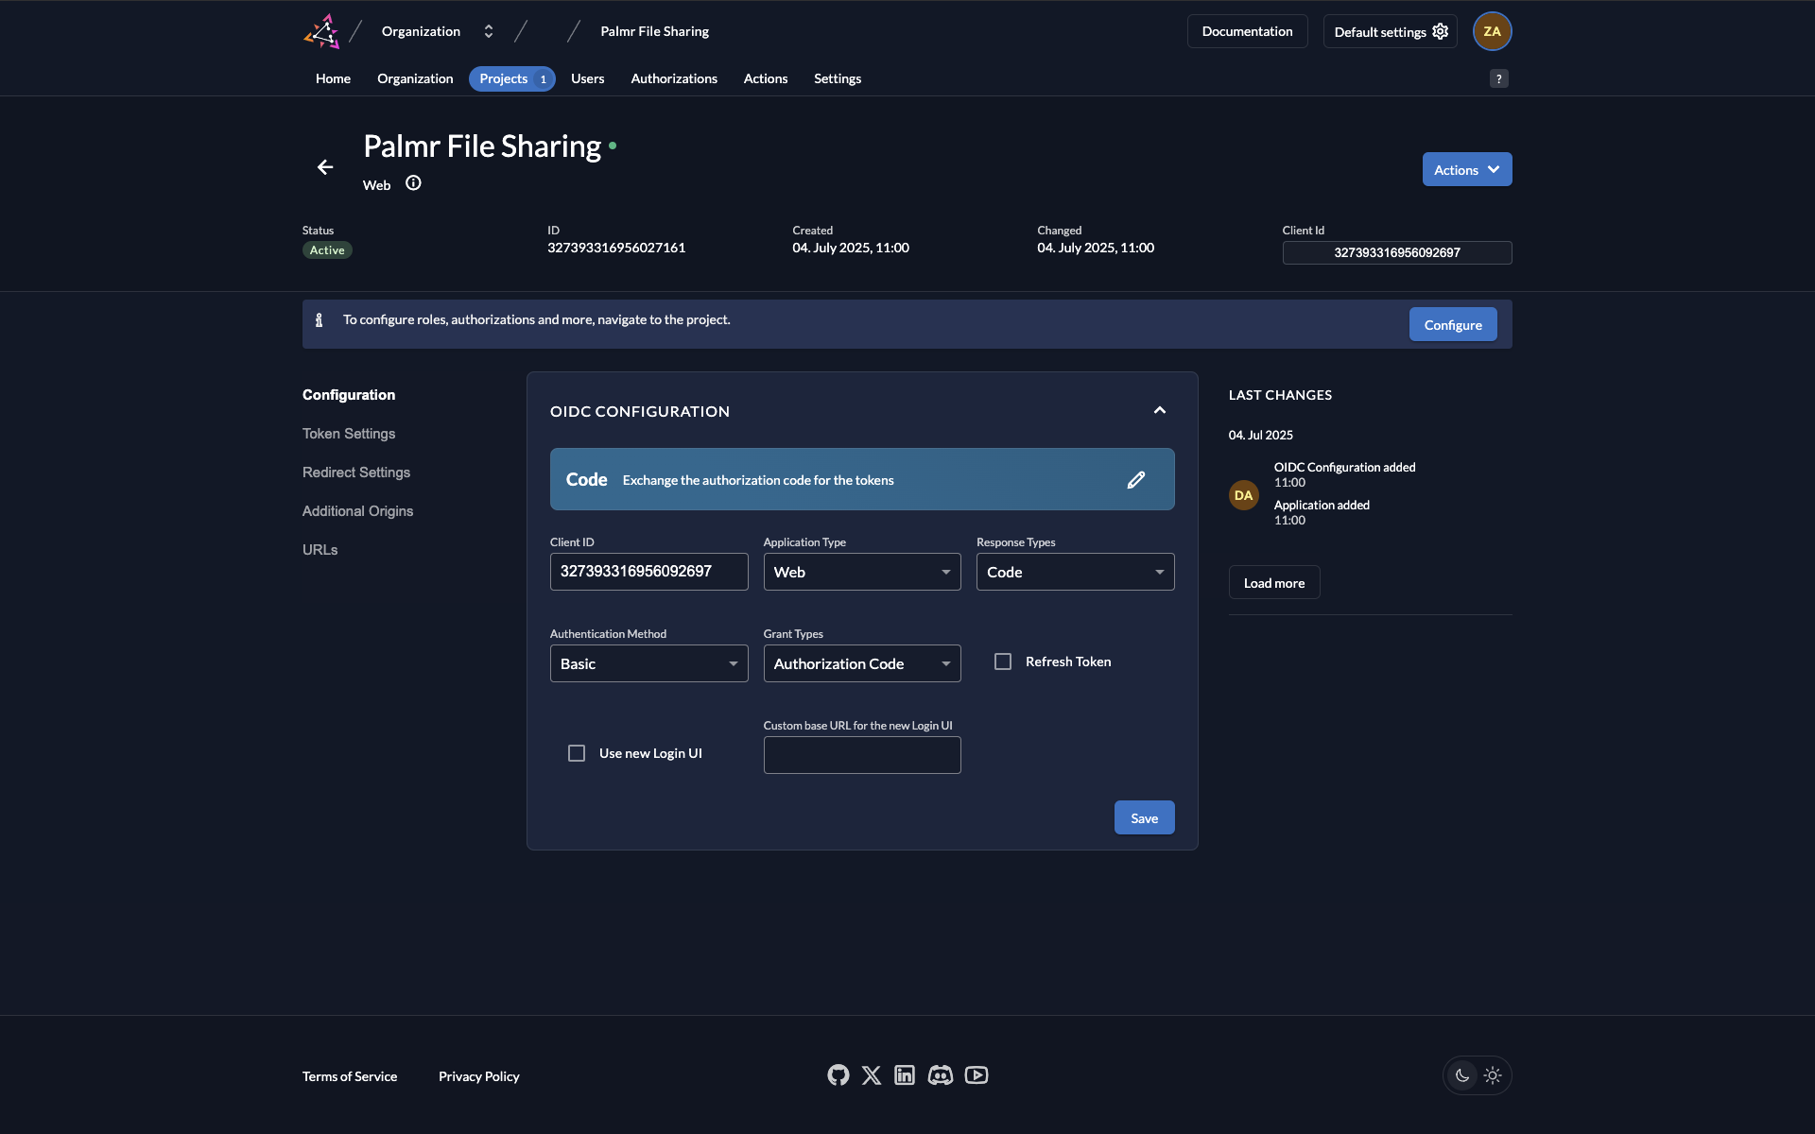This screenshot has height=1134, width=1815.
Task: Open the Actions dropdown button
Action: pos(1467,169)
